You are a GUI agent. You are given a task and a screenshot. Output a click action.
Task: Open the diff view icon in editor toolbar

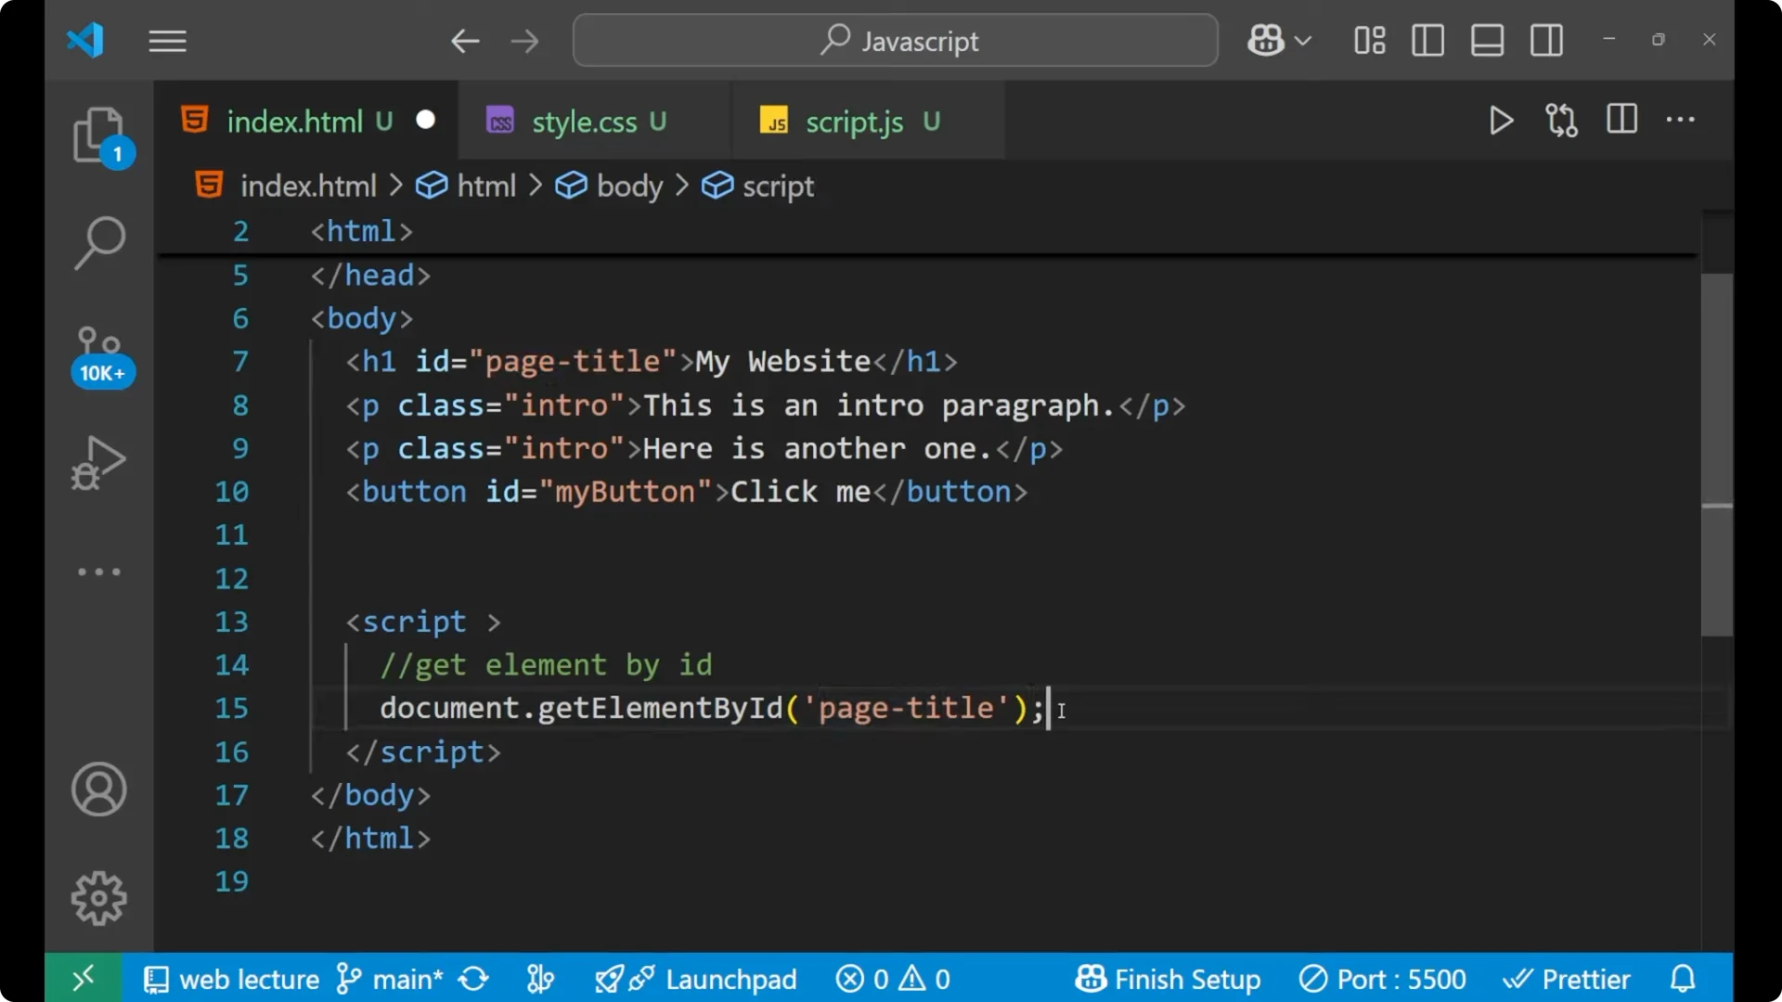[1561, 121]
